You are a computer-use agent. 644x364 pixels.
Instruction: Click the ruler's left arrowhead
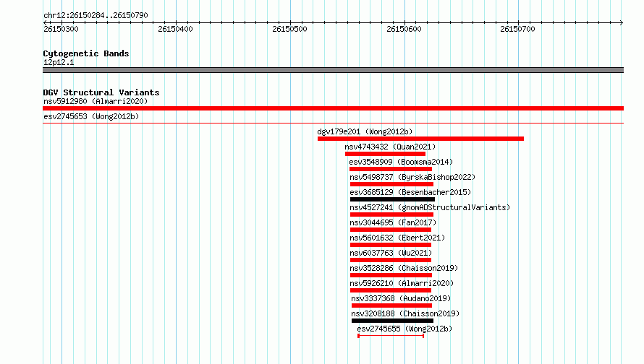[x=45, y=22]
